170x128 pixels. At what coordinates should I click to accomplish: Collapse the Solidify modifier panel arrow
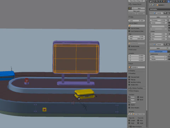coord(151,13)
